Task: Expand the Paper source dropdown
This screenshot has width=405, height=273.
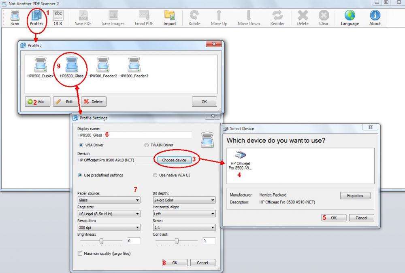Action: click(x=109, y=200)
